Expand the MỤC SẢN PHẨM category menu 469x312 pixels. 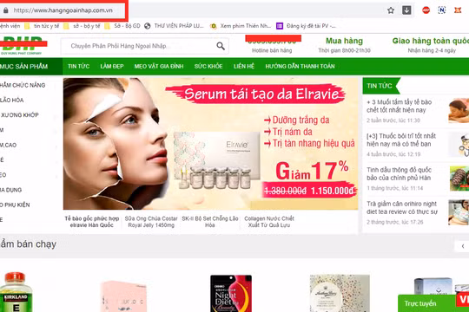(x=31, y=66)
